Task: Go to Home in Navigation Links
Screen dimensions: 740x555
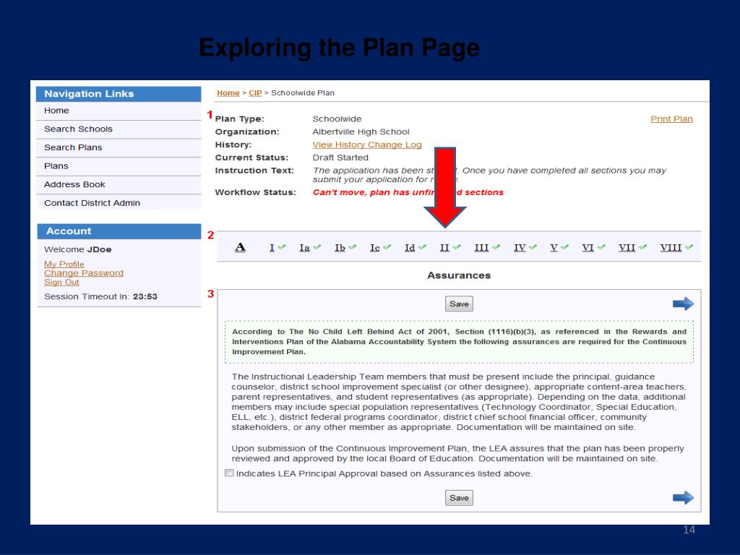Action: (119, 111)
